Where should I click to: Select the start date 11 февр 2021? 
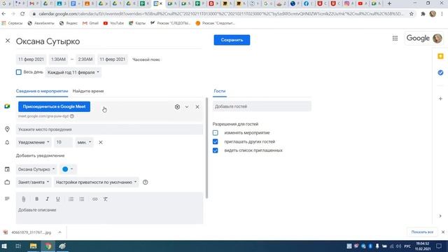click(x=31, y=59)
